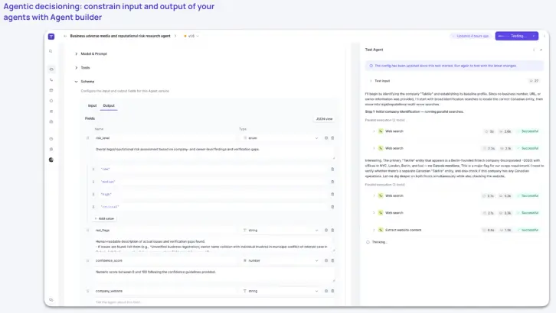
Task: Click the red_flags name input field
Action: point(165,231)
